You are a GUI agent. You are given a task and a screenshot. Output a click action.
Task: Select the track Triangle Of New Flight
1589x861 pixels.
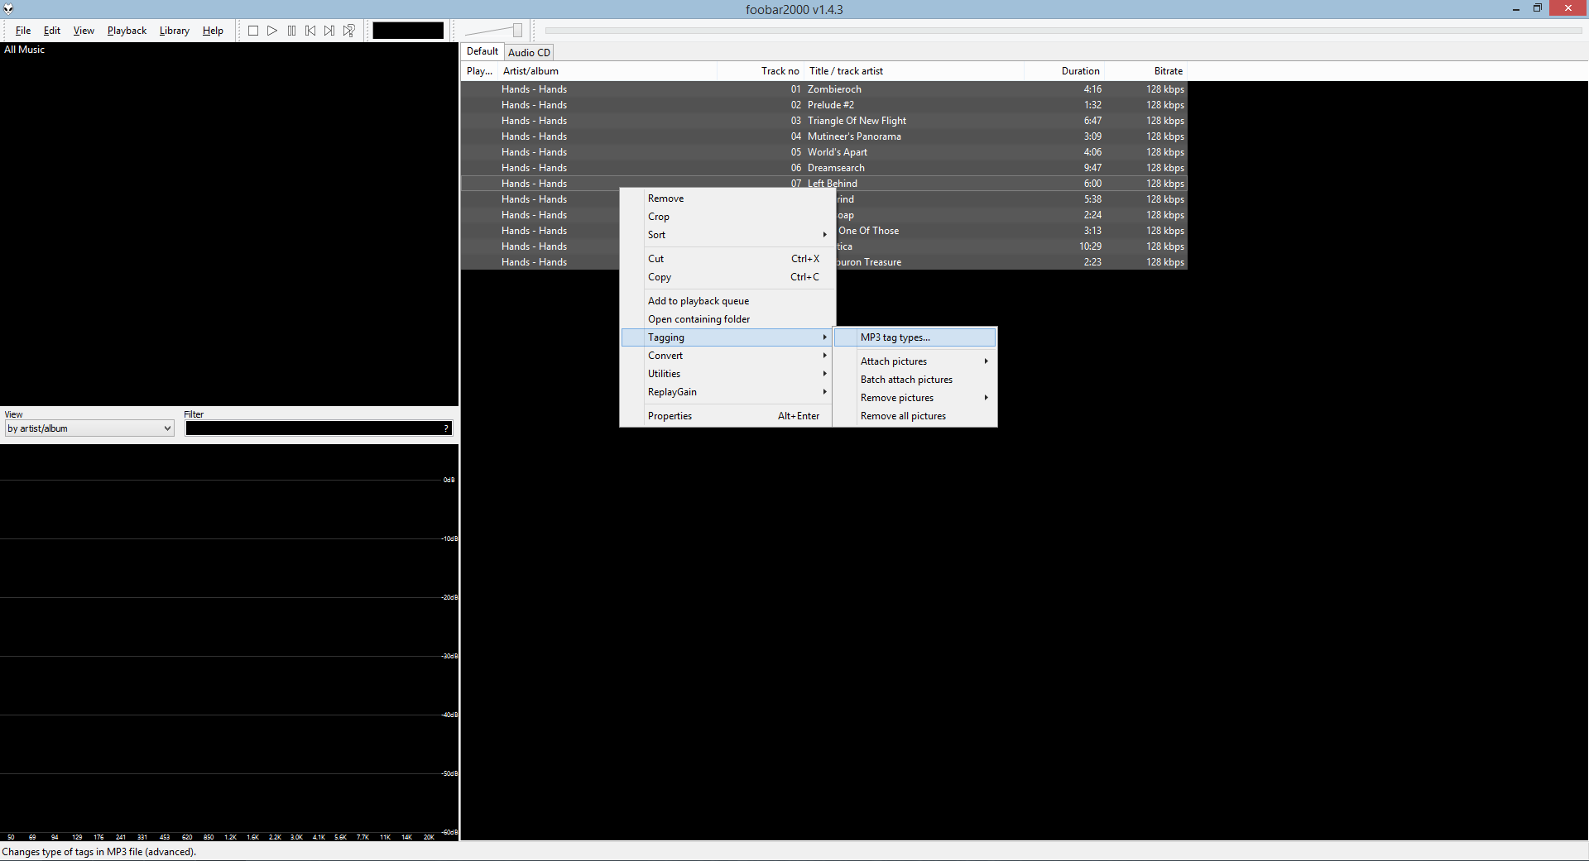[823, 121]
